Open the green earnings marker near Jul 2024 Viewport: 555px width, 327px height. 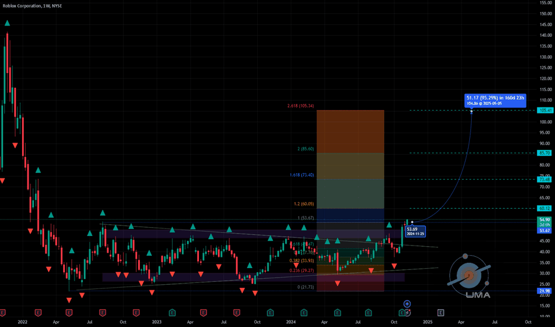pyautogui.click(x=369, y=313)
